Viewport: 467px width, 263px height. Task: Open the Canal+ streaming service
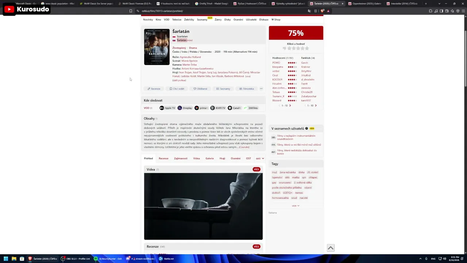tap(234, 108)
